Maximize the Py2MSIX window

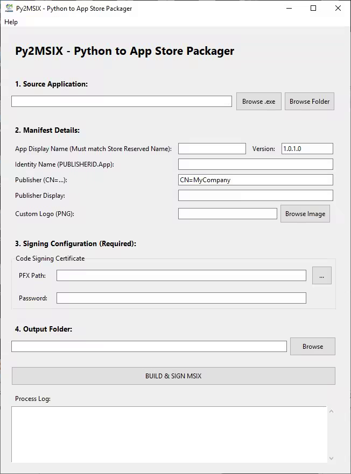(313, 8)
